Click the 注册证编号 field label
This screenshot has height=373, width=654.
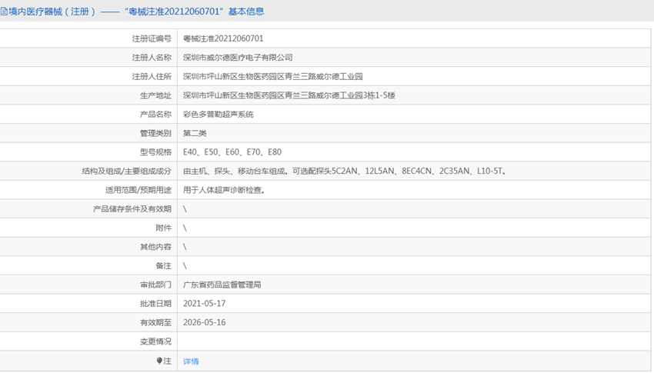152,38
